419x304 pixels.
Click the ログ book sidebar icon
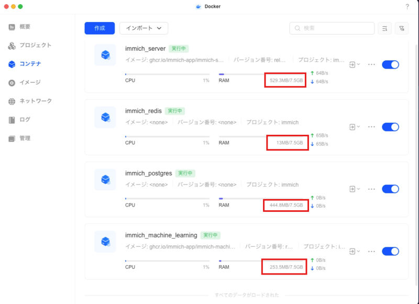[12, 120]
